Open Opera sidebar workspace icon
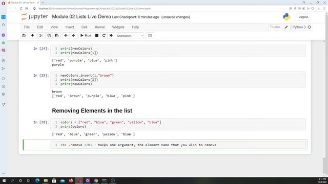 4,17
